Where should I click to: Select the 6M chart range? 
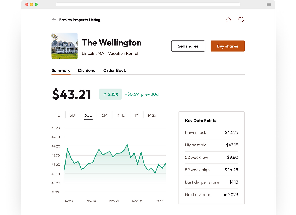pos(105,115)
